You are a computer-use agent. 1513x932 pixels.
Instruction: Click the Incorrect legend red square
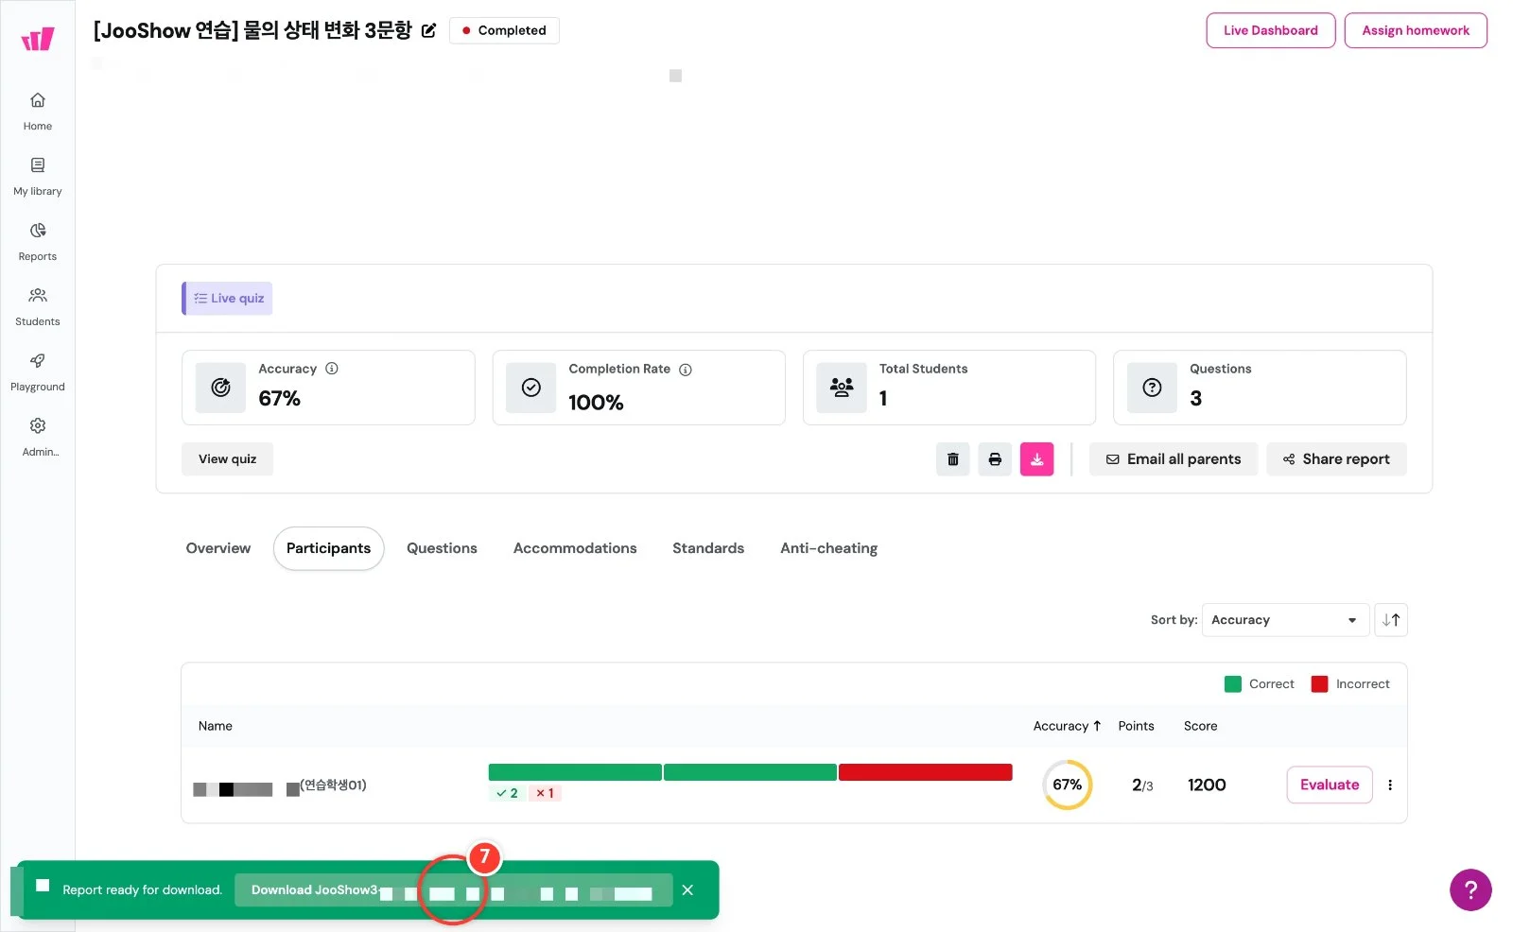[1319, 684]
